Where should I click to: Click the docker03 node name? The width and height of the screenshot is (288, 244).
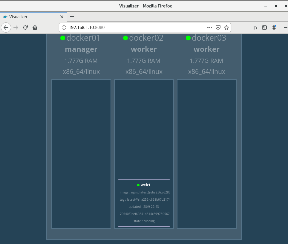coord(209,38)
